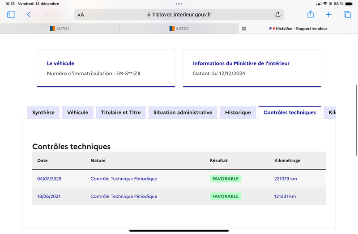Viewport: 358px width, 234px height.
Task: Click the 121331 km value
Action: (x=285, y=196)
